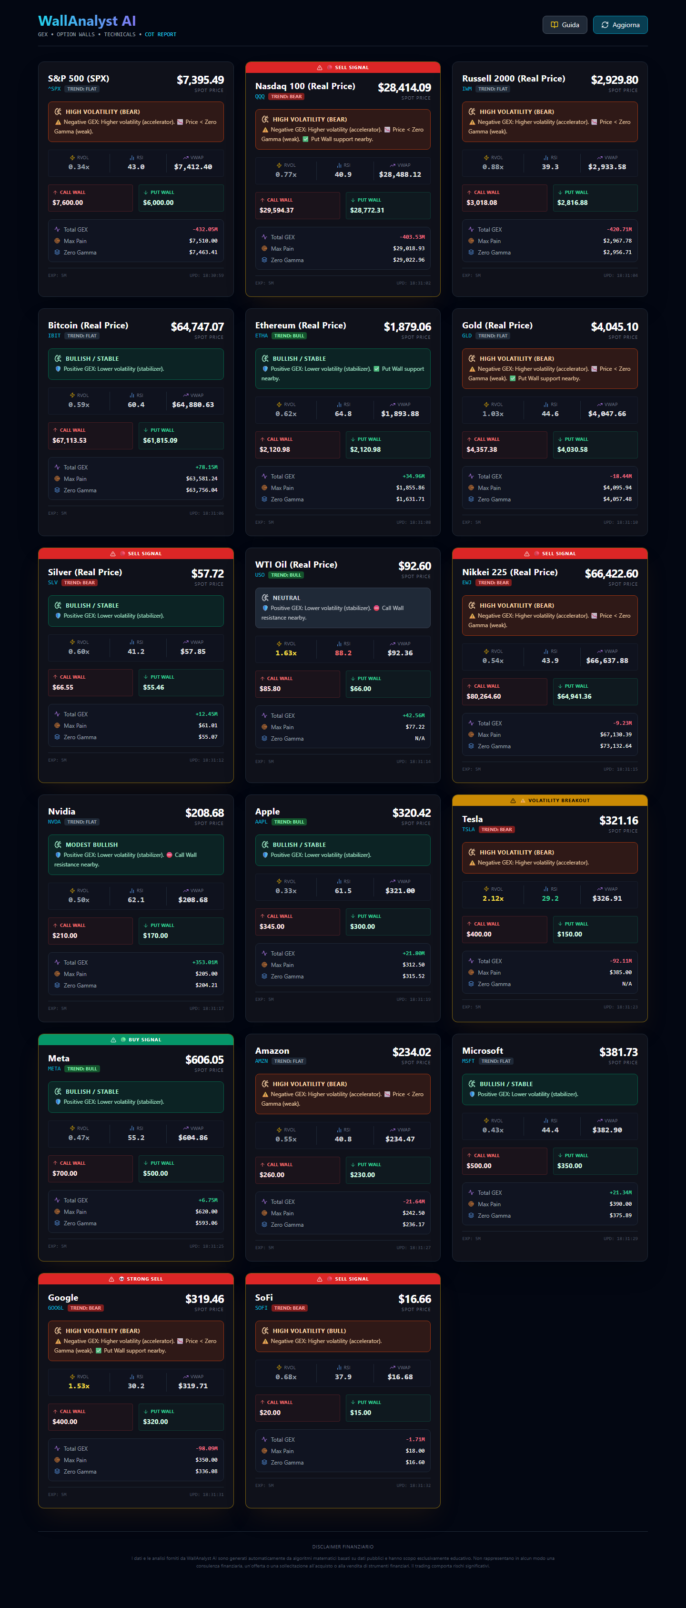Click the Call Wall up-arrow icon on Gold card
The height and width of the screenshot is (1608, 686).
(x=469, y=439)
